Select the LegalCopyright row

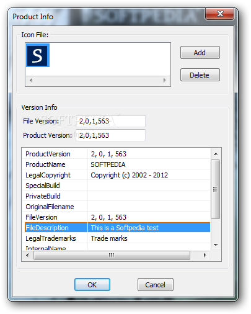click(x=117, y=175)
